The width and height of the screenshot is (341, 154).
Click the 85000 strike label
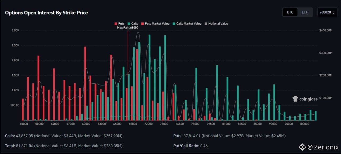pyautogui.click(x=257, y=124)
